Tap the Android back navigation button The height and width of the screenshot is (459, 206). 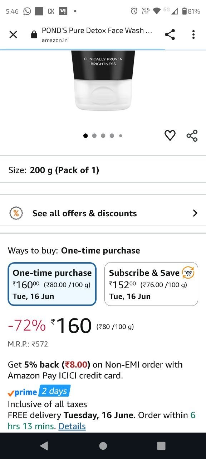44,446
